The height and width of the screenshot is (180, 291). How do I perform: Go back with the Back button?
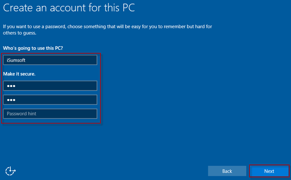click(227, 171)
